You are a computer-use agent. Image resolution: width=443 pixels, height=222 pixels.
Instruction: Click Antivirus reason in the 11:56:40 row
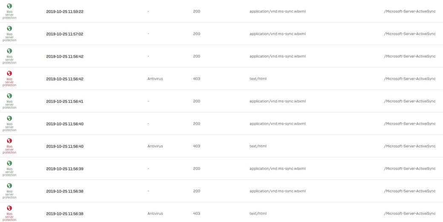[x=155, y=146]
